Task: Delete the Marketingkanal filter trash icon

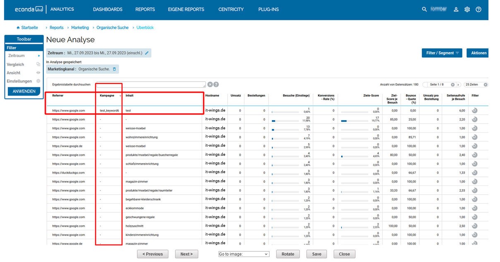Action: tap(115, 69)
